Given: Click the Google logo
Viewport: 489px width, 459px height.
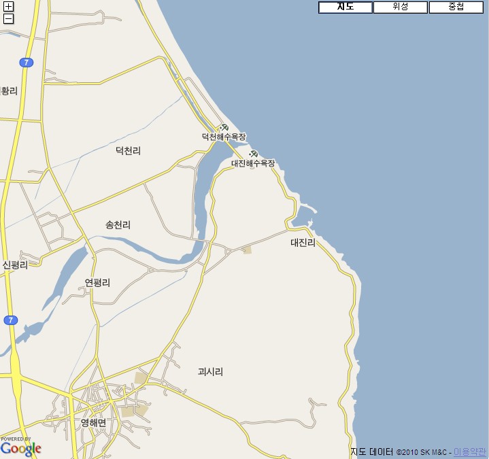Looking at the screenshot, I should 21,447.
